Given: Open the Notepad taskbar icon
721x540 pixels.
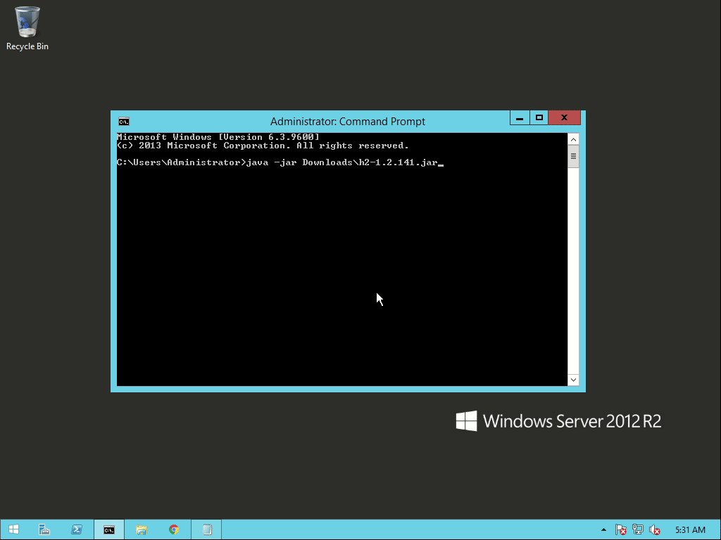Looking at the screenshot, I should click(206, 529).
